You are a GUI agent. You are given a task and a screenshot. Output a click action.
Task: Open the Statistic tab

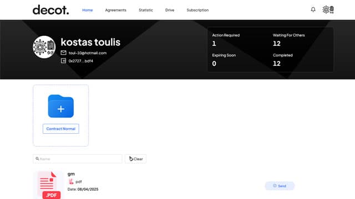click(x=146, y=10)
